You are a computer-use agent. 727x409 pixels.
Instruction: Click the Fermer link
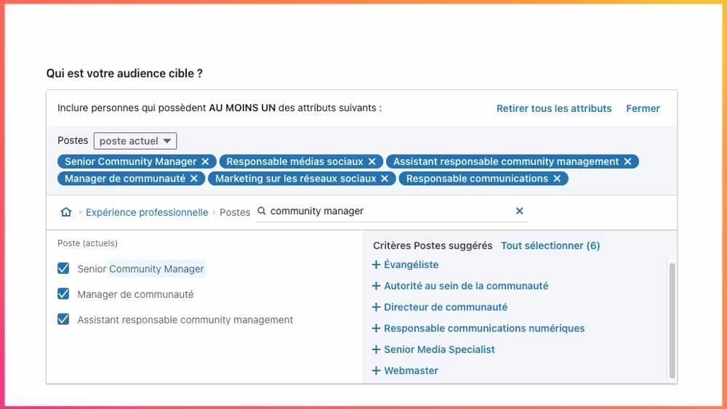click(x=643, y=108)
